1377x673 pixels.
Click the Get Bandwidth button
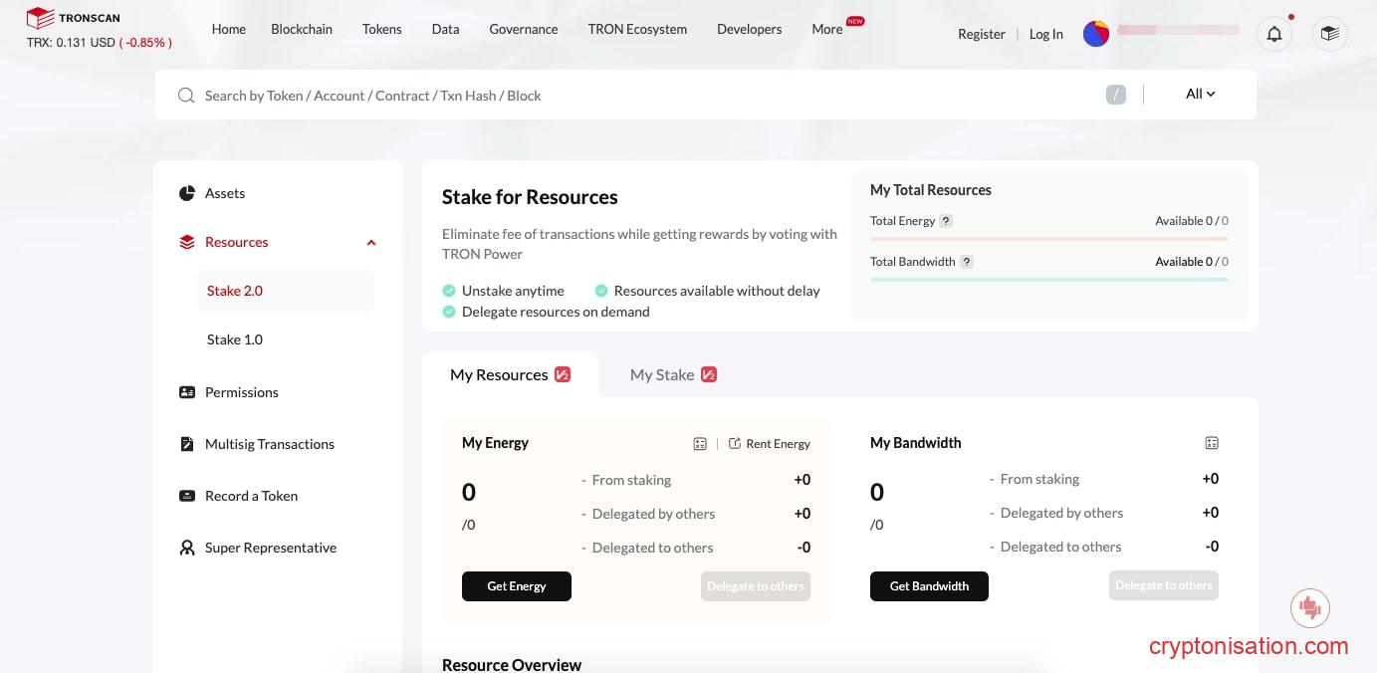tap(929, 586)
